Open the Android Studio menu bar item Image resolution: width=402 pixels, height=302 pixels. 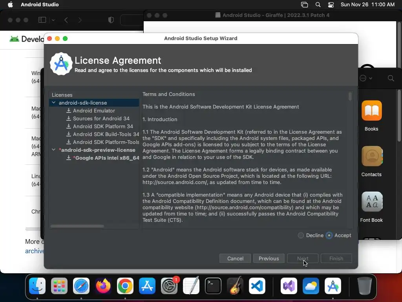coord(40,4)
